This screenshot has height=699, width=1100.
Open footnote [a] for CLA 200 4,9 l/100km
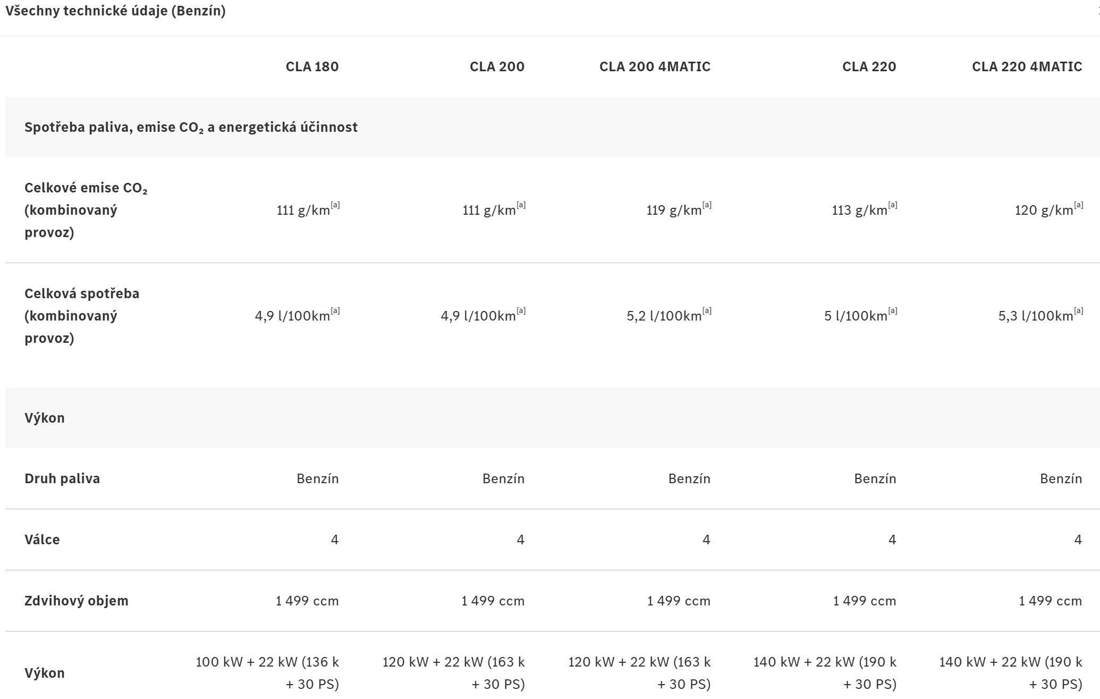[521, 311]
